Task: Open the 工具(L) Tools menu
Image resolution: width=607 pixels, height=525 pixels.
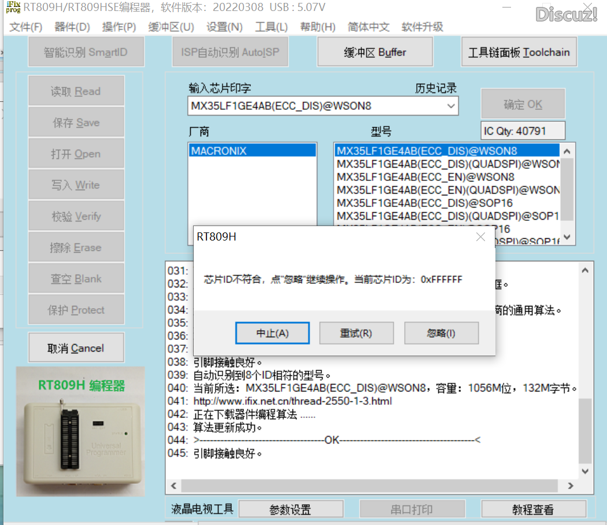Action: pyautogui.click(x=271, y=27)
